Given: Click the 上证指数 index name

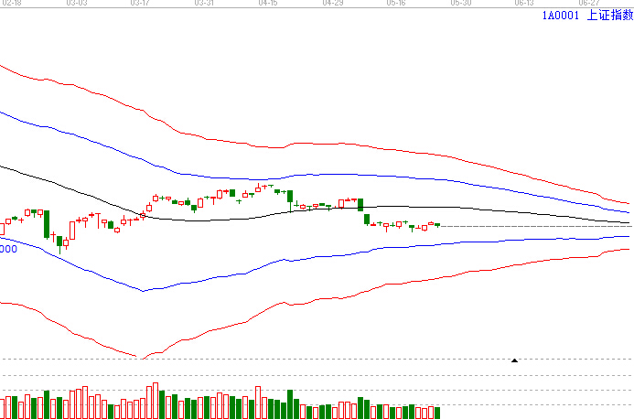Looking at the screenshot, I should point(607,16).
